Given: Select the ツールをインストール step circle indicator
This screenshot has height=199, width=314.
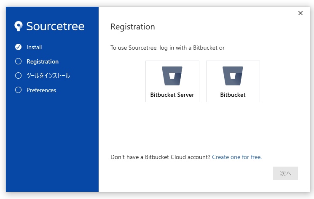Looking at the screenshot, I should coord(18,76).
